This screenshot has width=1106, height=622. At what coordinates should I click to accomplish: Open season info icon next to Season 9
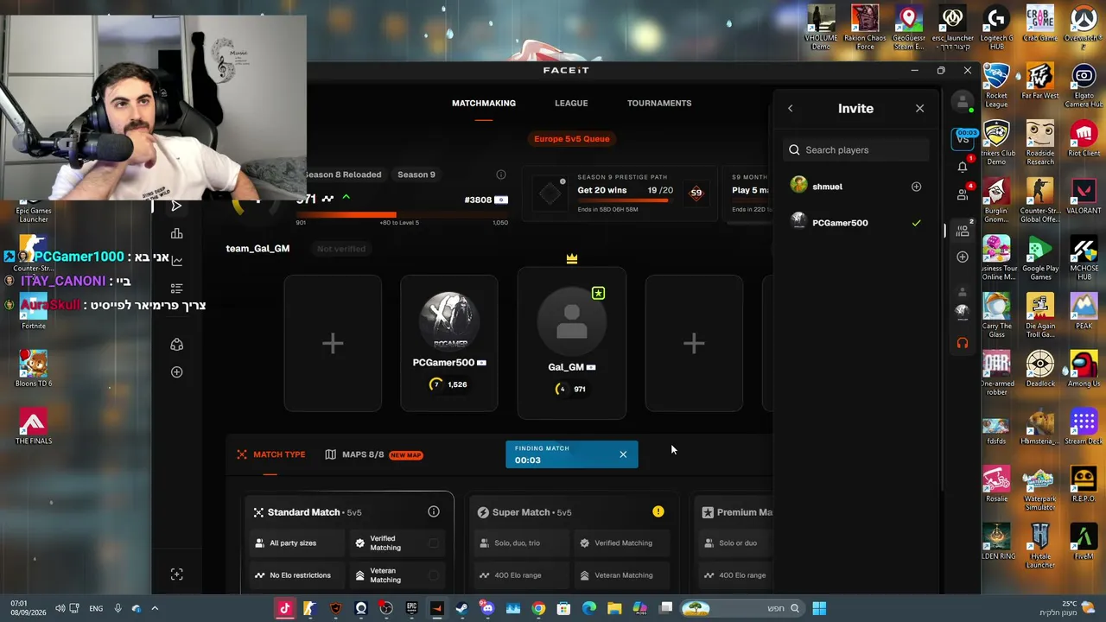pyautogui.click(x=500, y=175)
